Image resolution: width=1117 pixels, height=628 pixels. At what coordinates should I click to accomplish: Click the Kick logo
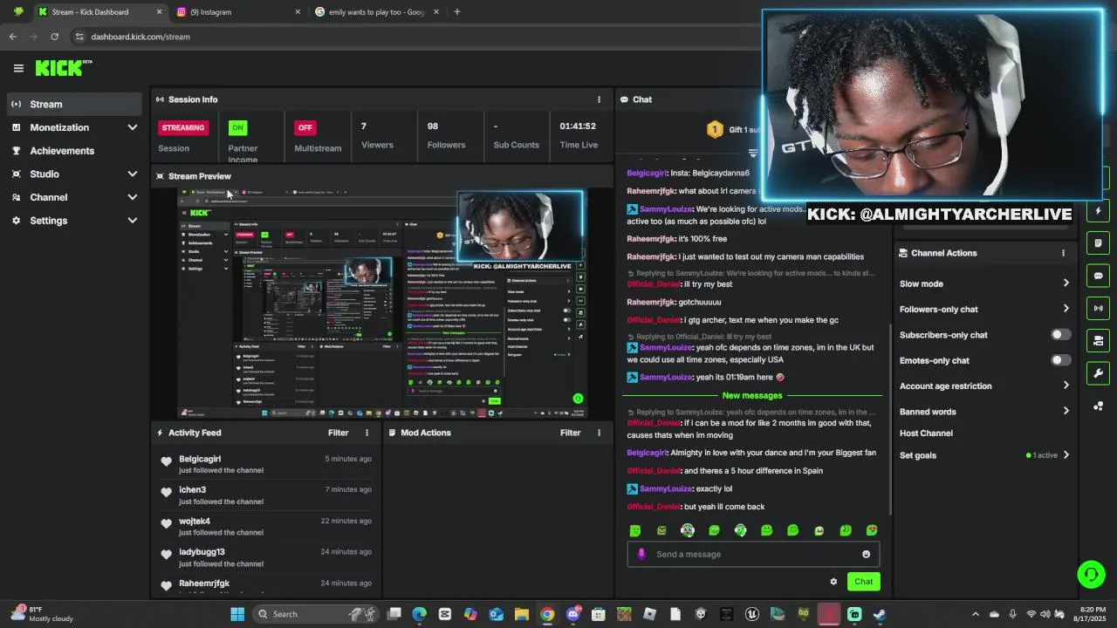[63, 67]
